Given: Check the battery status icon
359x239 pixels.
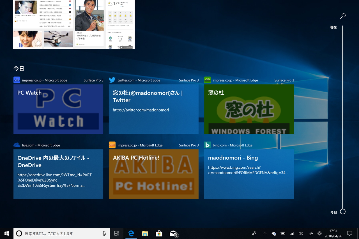Looking at the screenshot, I should tap(283, 233).
